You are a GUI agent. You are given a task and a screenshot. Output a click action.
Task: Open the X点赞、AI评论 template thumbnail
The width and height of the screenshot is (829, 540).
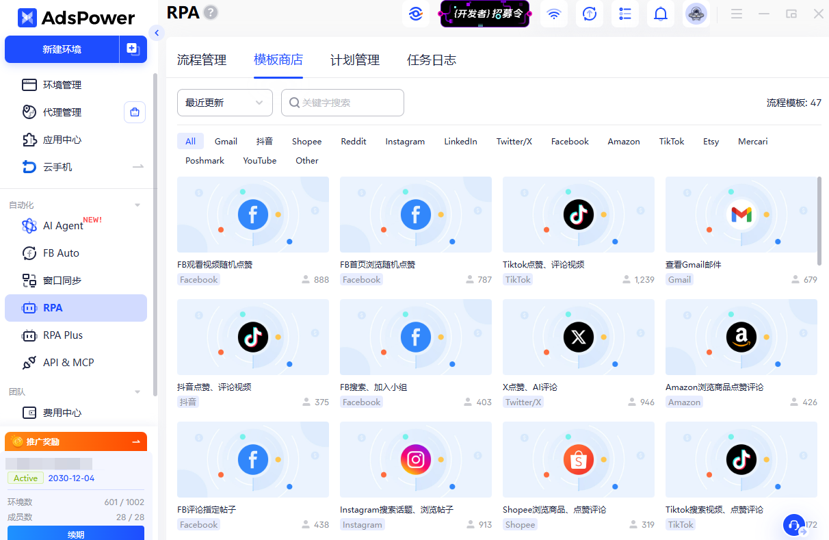[579, 337]
